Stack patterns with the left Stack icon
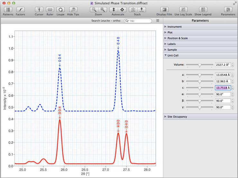The width and height of the screenshot is (238, 178). click(133, 10)
